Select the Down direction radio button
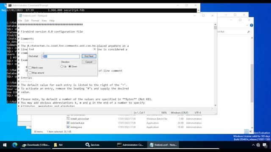This screenshot has height=152, width=271. click(x=70, y=67)
